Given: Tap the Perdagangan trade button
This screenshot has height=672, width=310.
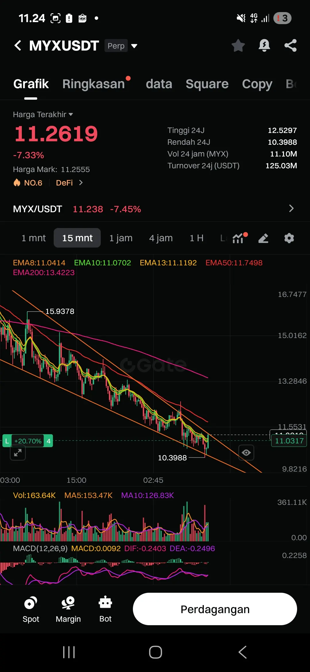Looking at the screenshot, I should coord(215,609).
